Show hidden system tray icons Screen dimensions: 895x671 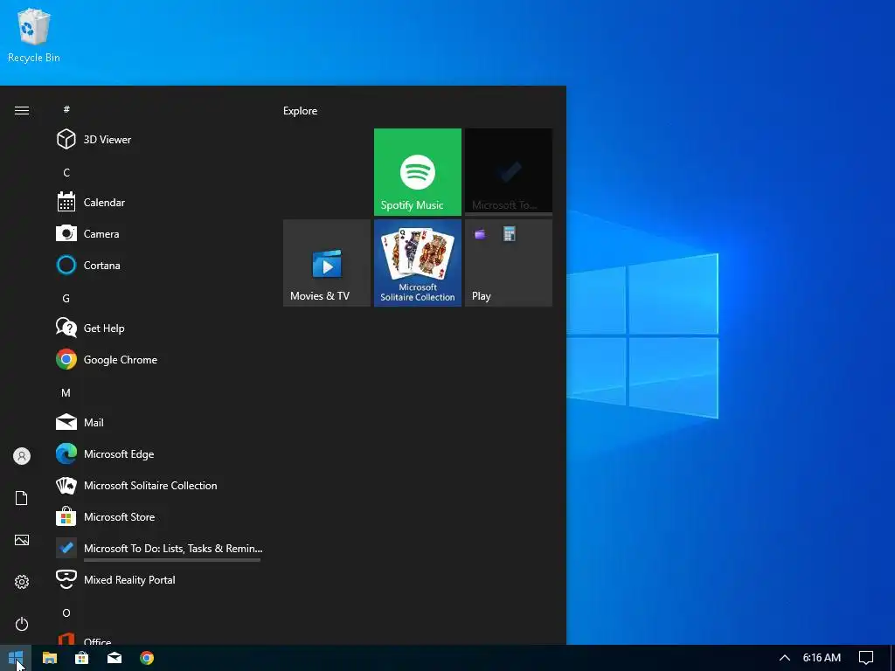point(785,658)
